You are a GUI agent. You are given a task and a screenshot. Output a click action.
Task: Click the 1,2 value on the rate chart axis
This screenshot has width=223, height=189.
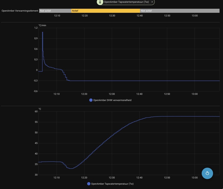click(36, 28)
